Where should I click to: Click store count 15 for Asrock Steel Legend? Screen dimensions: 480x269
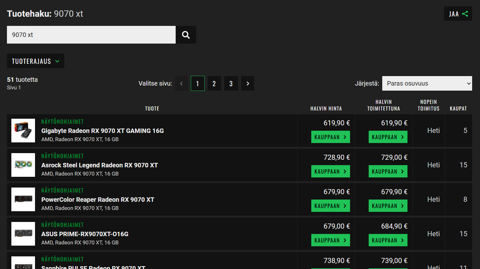pos(463,165)
